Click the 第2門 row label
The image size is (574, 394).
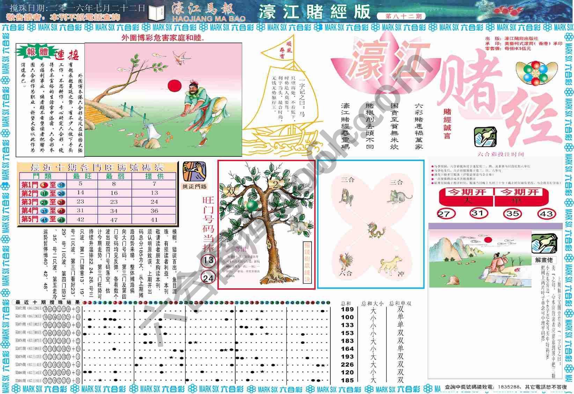(x=43, y=193)
